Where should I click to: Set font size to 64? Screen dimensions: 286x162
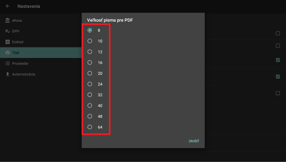click(x=90, y=127)
